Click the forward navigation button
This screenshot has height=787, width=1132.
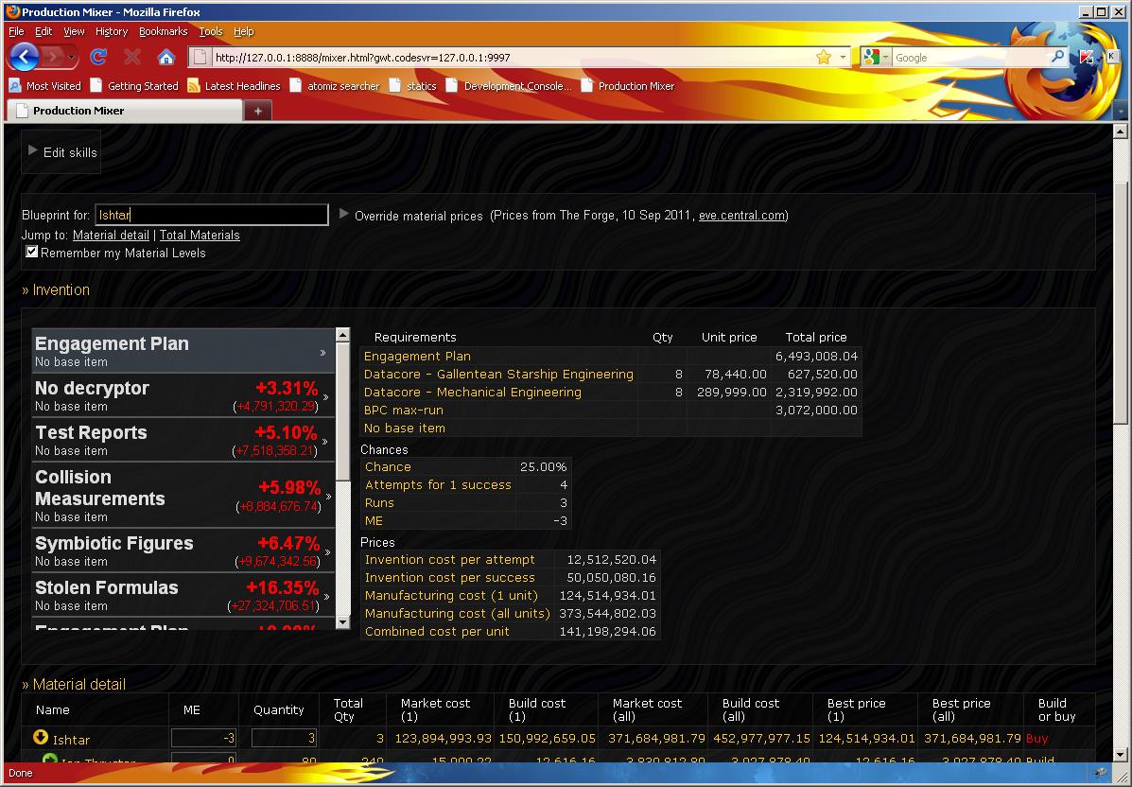pos(53,57)
